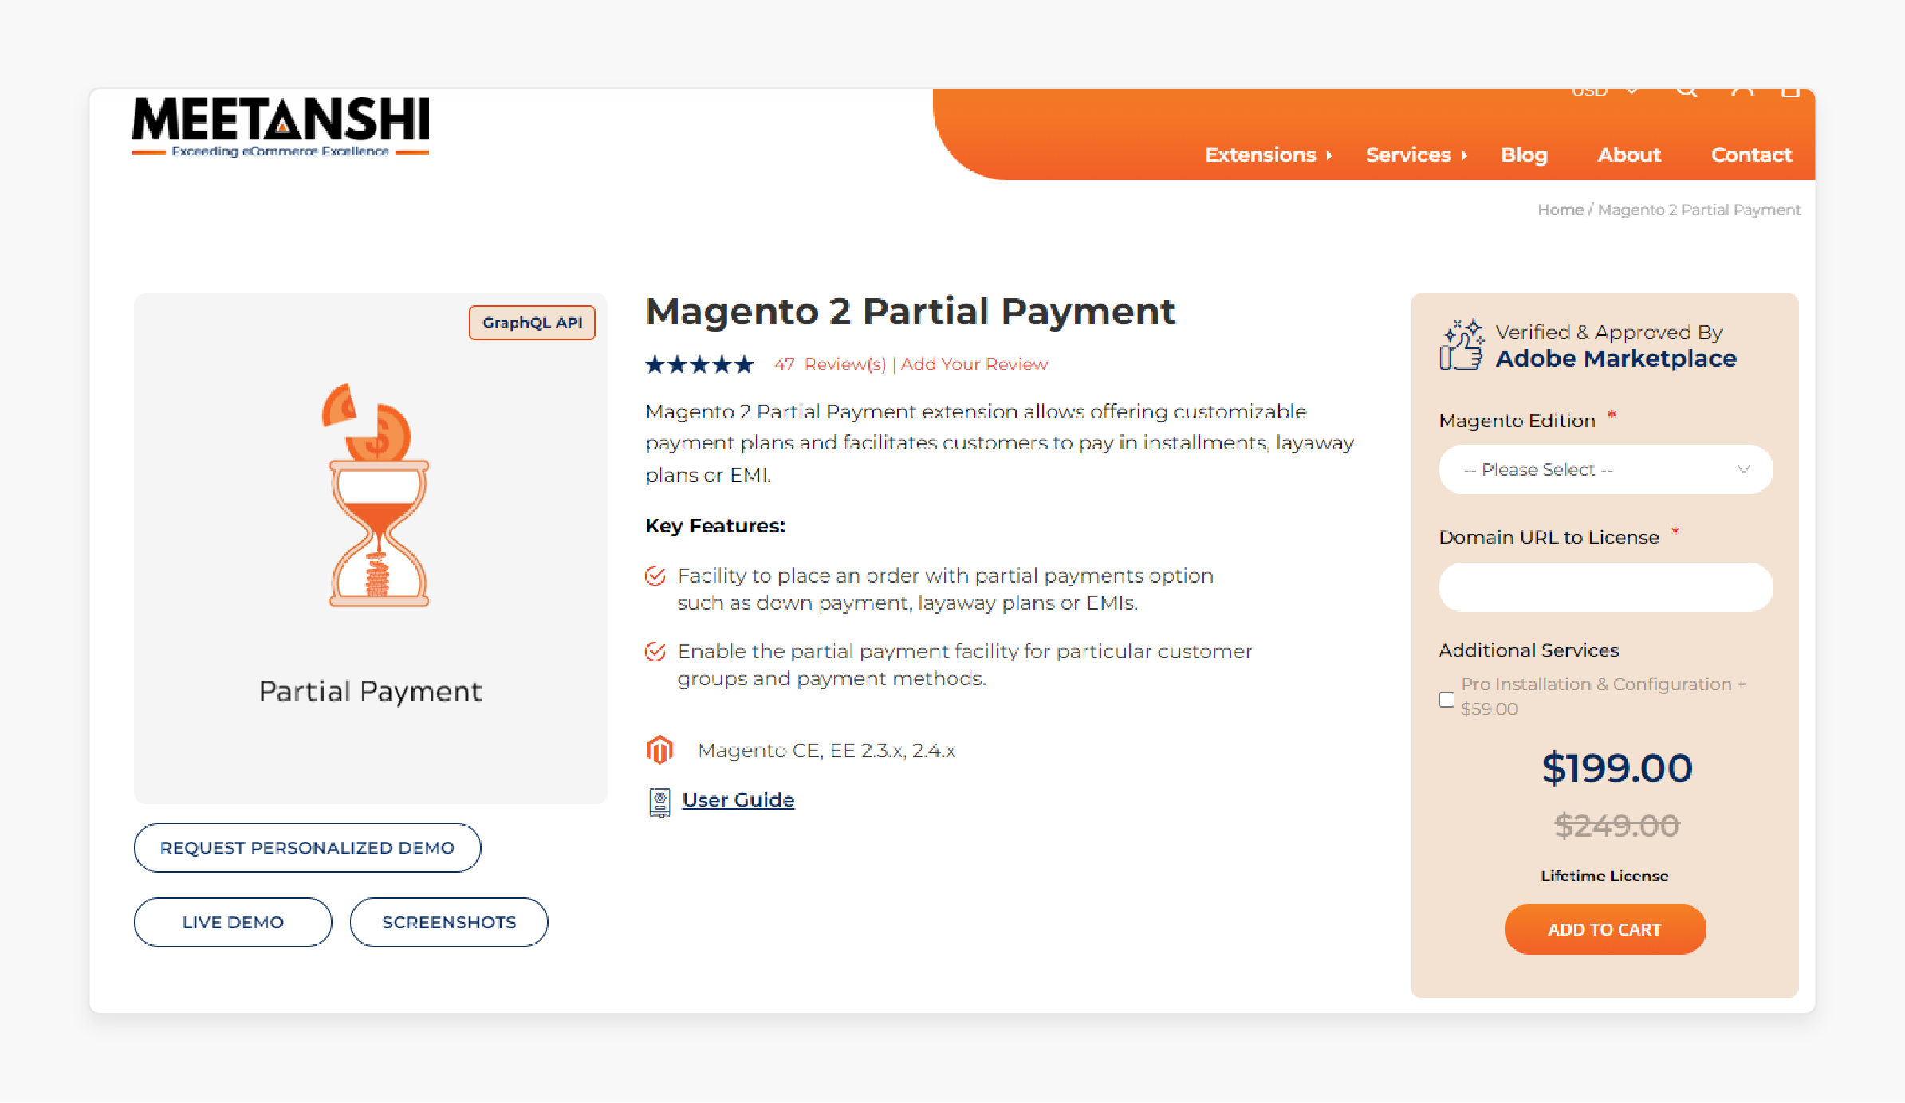Click the Adobe Marketplace text

pos(1616,359)
